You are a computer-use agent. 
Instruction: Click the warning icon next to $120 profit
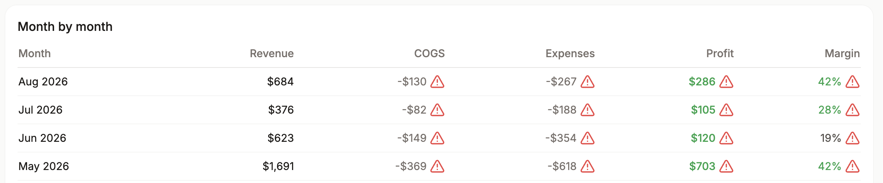[726, 138]
